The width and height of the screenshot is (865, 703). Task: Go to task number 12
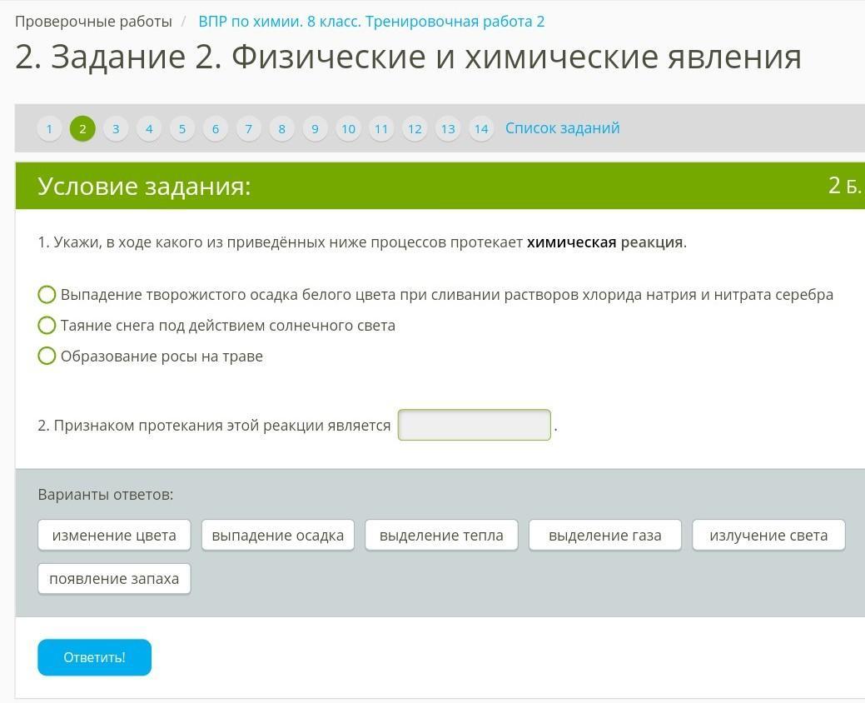pos(415,129)
